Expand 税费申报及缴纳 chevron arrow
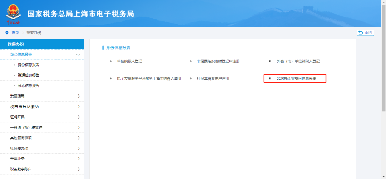This screenshot has height=179, width=386. (79, 107)
